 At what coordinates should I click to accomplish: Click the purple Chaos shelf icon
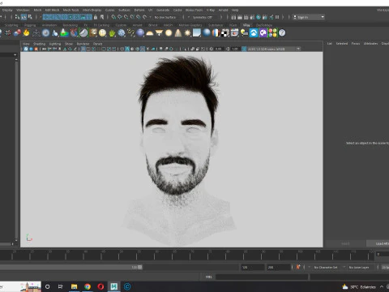coord(263,33)
